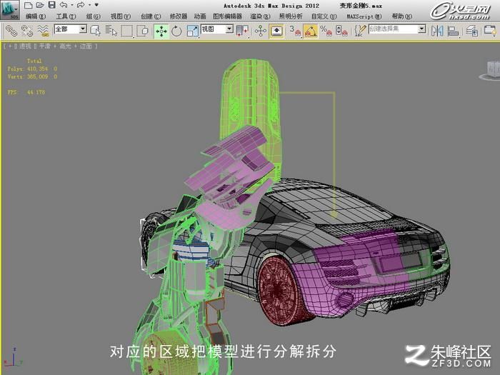This screenshot has height=375, width=500.
Task: Click the Bind to Space Warp icon
Action: pos(43,31)
